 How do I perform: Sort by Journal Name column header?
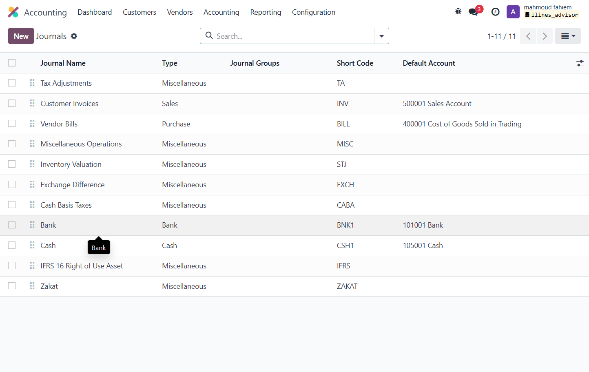[63, 63]
